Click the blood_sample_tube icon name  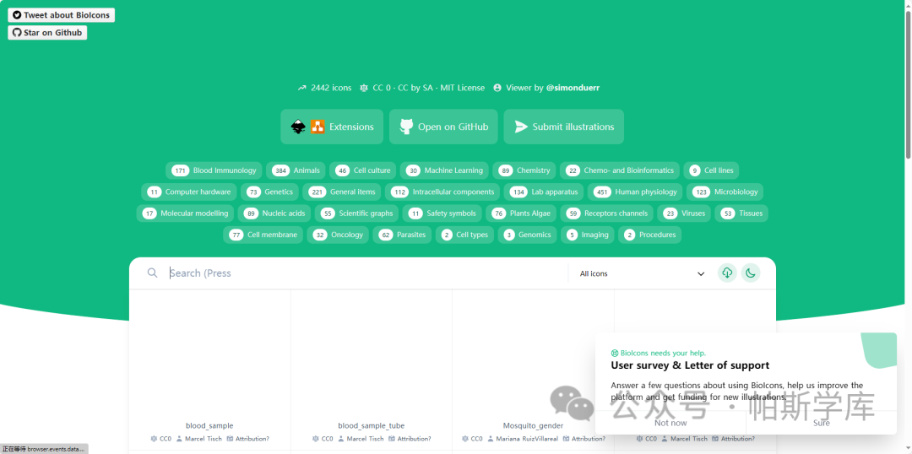pyautogui.click(x=371, y=425)
